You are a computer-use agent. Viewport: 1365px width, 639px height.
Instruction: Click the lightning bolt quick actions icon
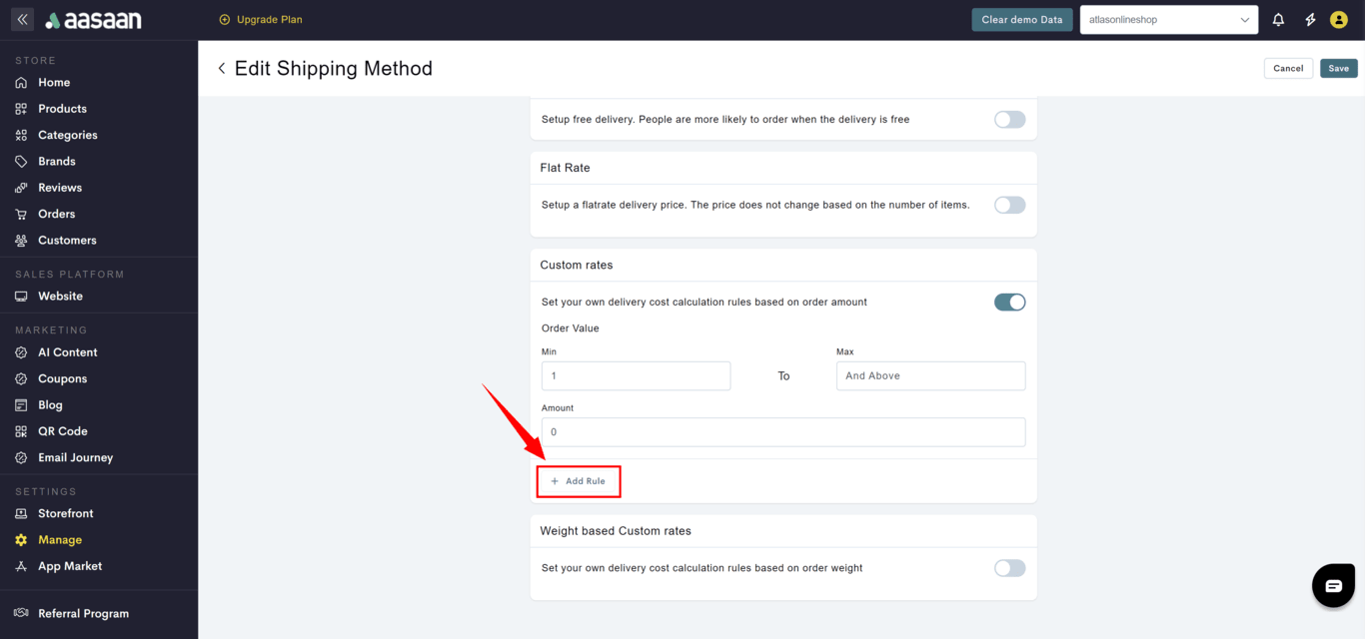tap(1310, 20)
